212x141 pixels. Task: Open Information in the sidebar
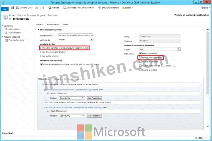(14, 29)
